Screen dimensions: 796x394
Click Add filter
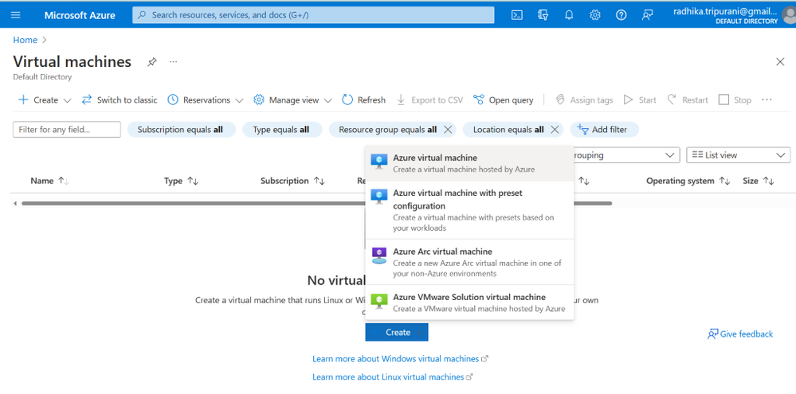click(x=604, y=129)
